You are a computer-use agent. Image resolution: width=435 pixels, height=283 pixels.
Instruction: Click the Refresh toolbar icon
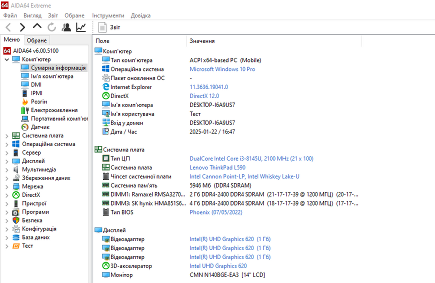(51, 27)
